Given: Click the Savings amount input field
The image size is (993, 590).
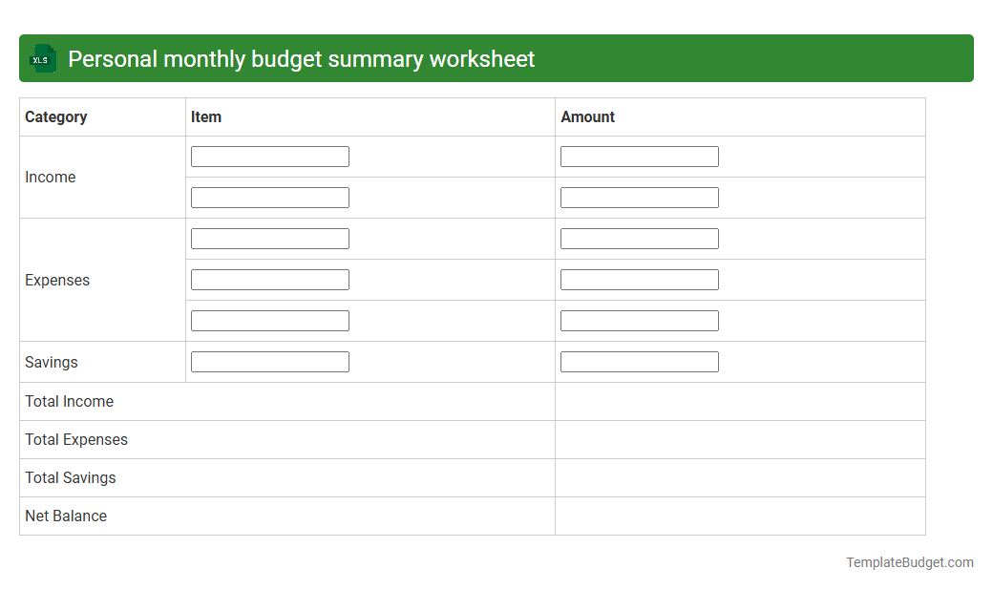Looking at the screenshot, I should (639, 361).
